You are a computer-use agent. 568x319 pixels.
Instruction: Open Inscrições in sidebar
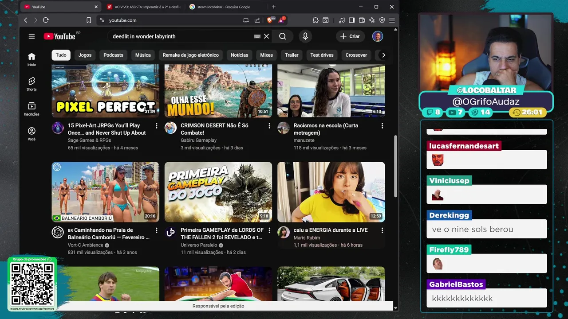[32, 109]
